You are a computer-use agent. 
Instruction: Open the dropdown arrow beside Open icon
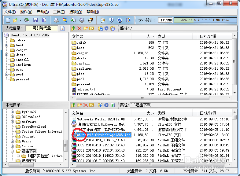pos(20,20)
